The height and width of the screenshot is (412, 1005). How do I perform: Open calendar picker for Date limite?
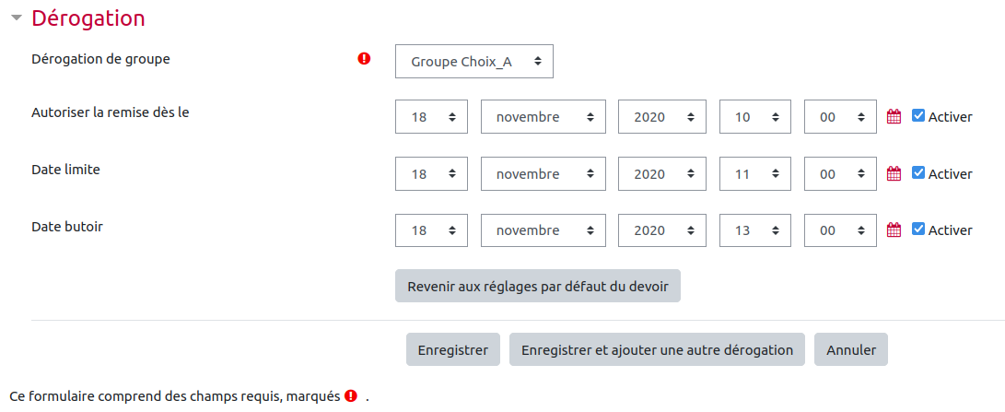tap(893, 173)
